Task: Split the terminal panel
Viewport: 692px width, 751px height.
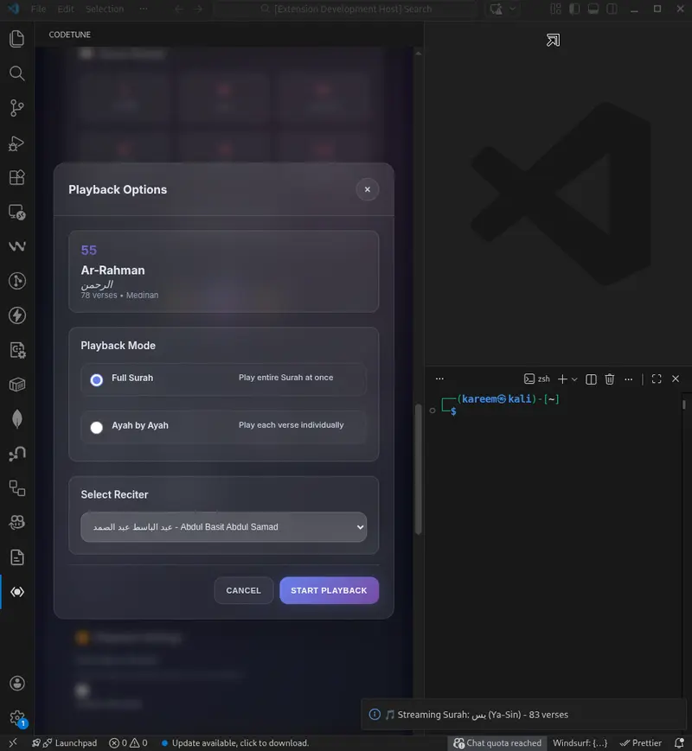Action: tap(591, 379)
